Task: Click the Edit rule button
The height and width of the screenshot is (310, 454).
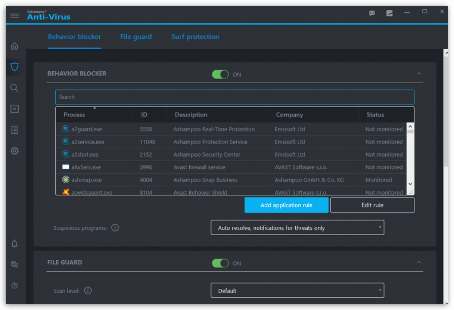Action: (372, 205)
